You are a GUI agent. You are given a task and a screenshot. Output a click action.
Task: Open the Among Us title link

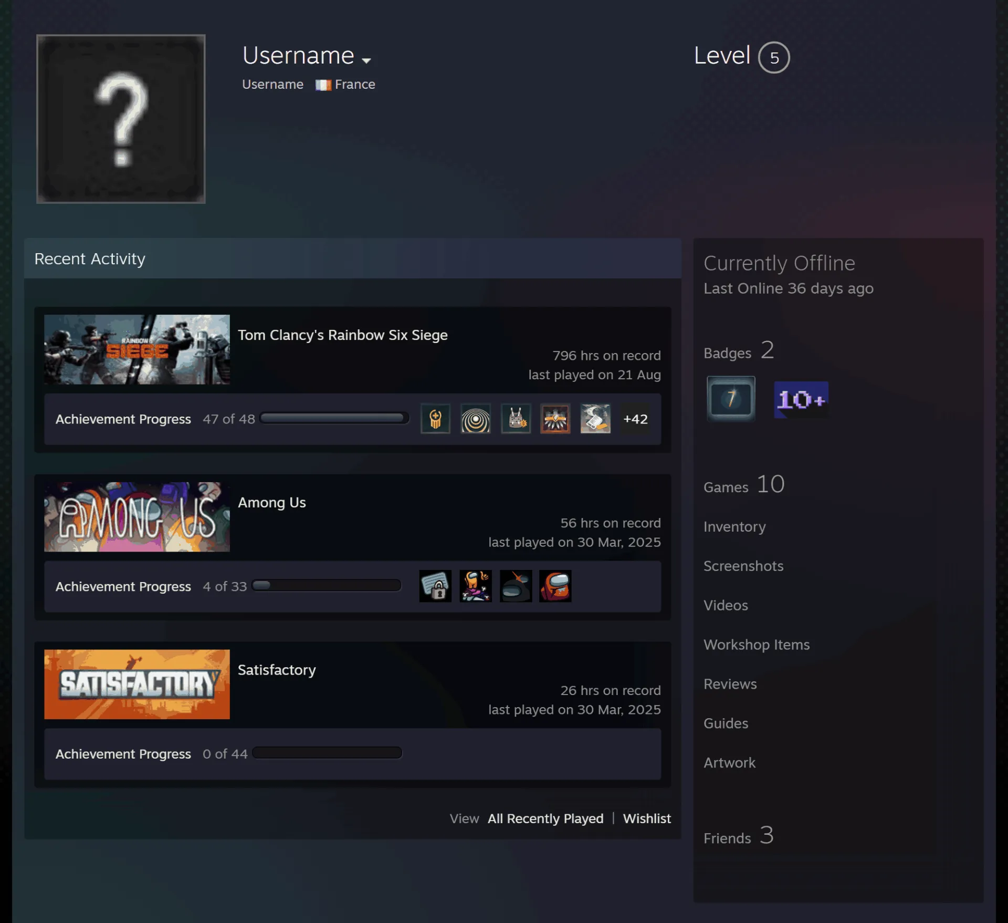271,503
